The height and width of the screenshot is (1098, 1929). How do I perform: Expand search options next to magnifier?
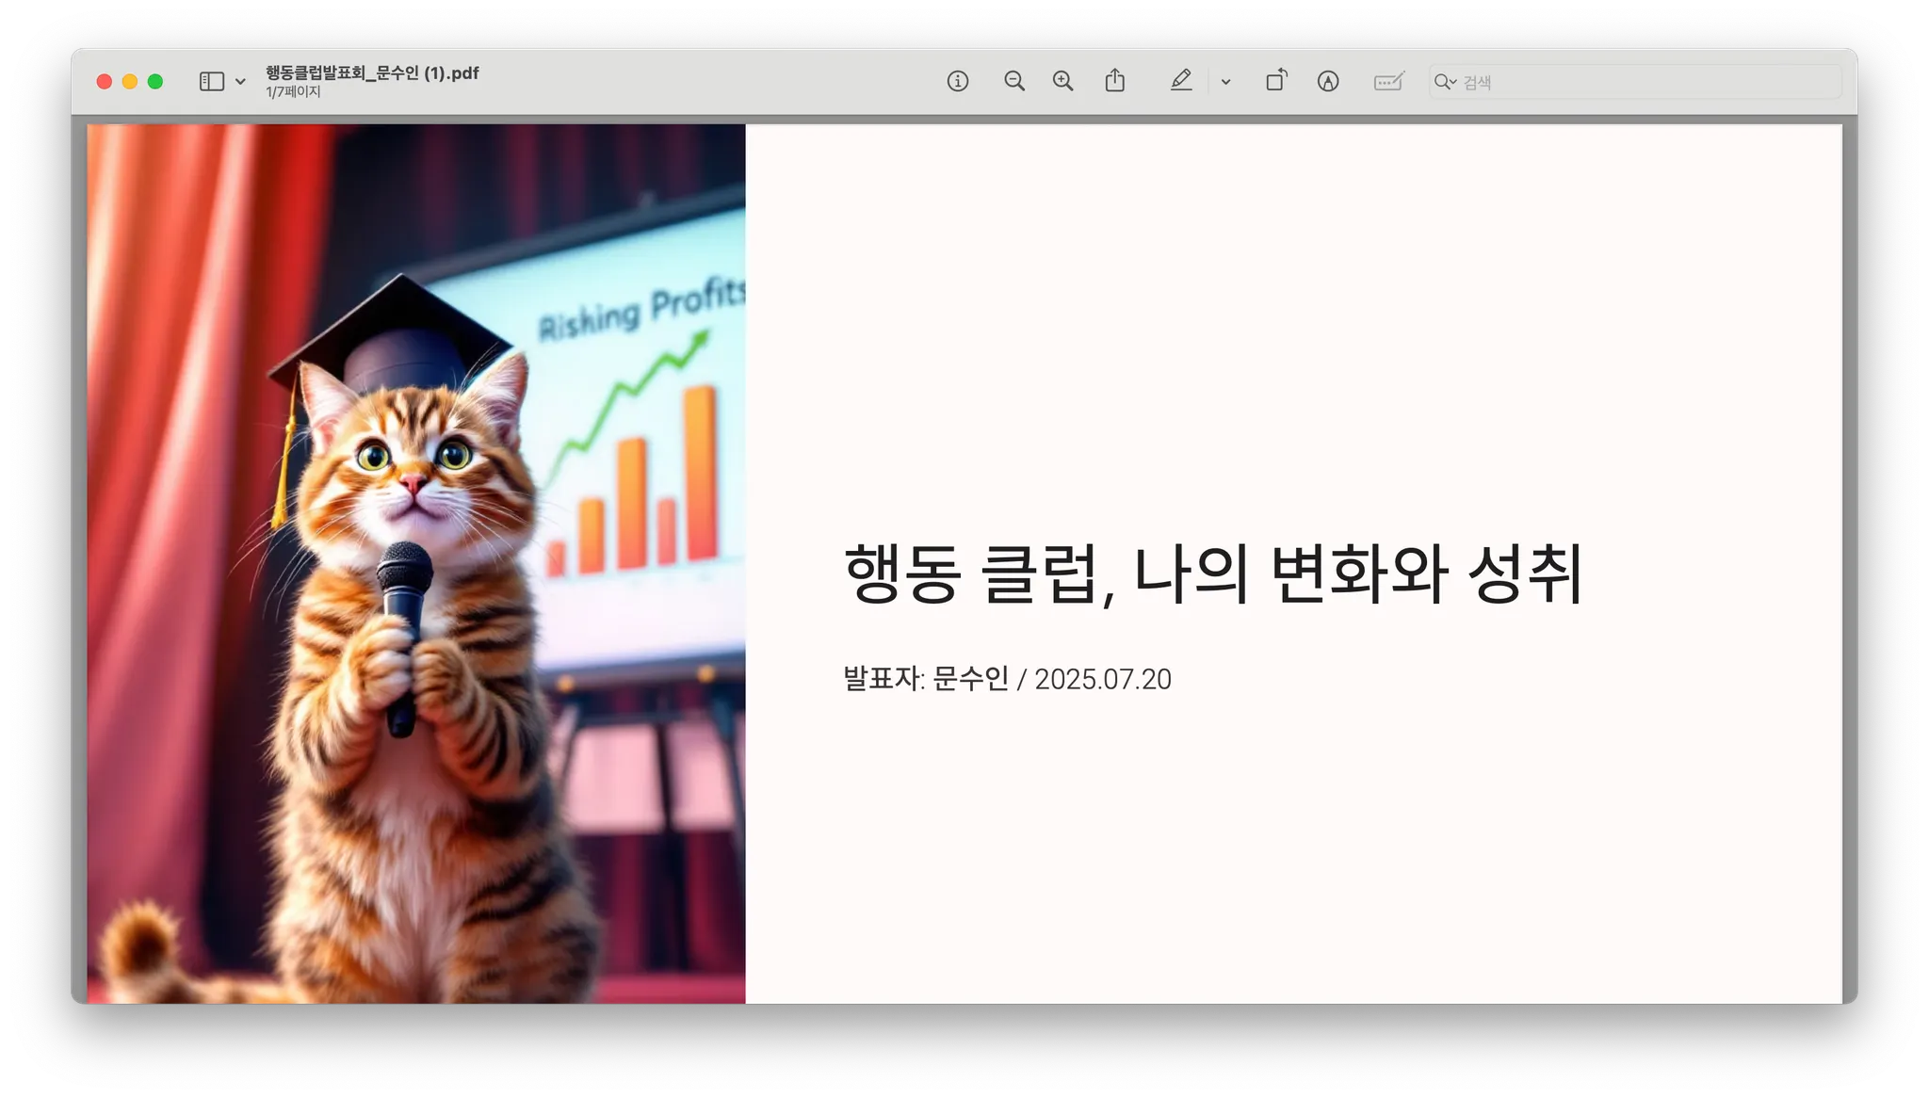[x=1452, y=82]
